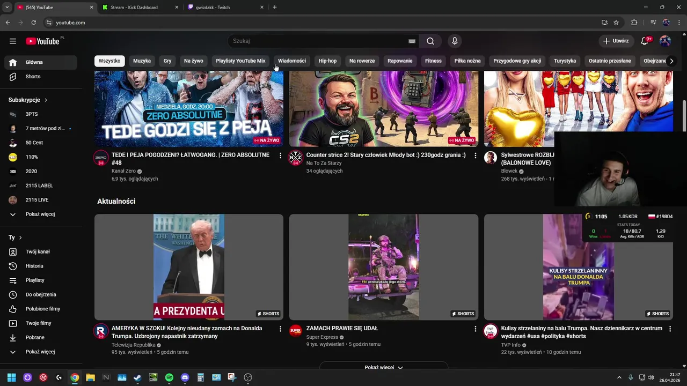Open Polubione filmy liked videos

[x=41, y=309]
